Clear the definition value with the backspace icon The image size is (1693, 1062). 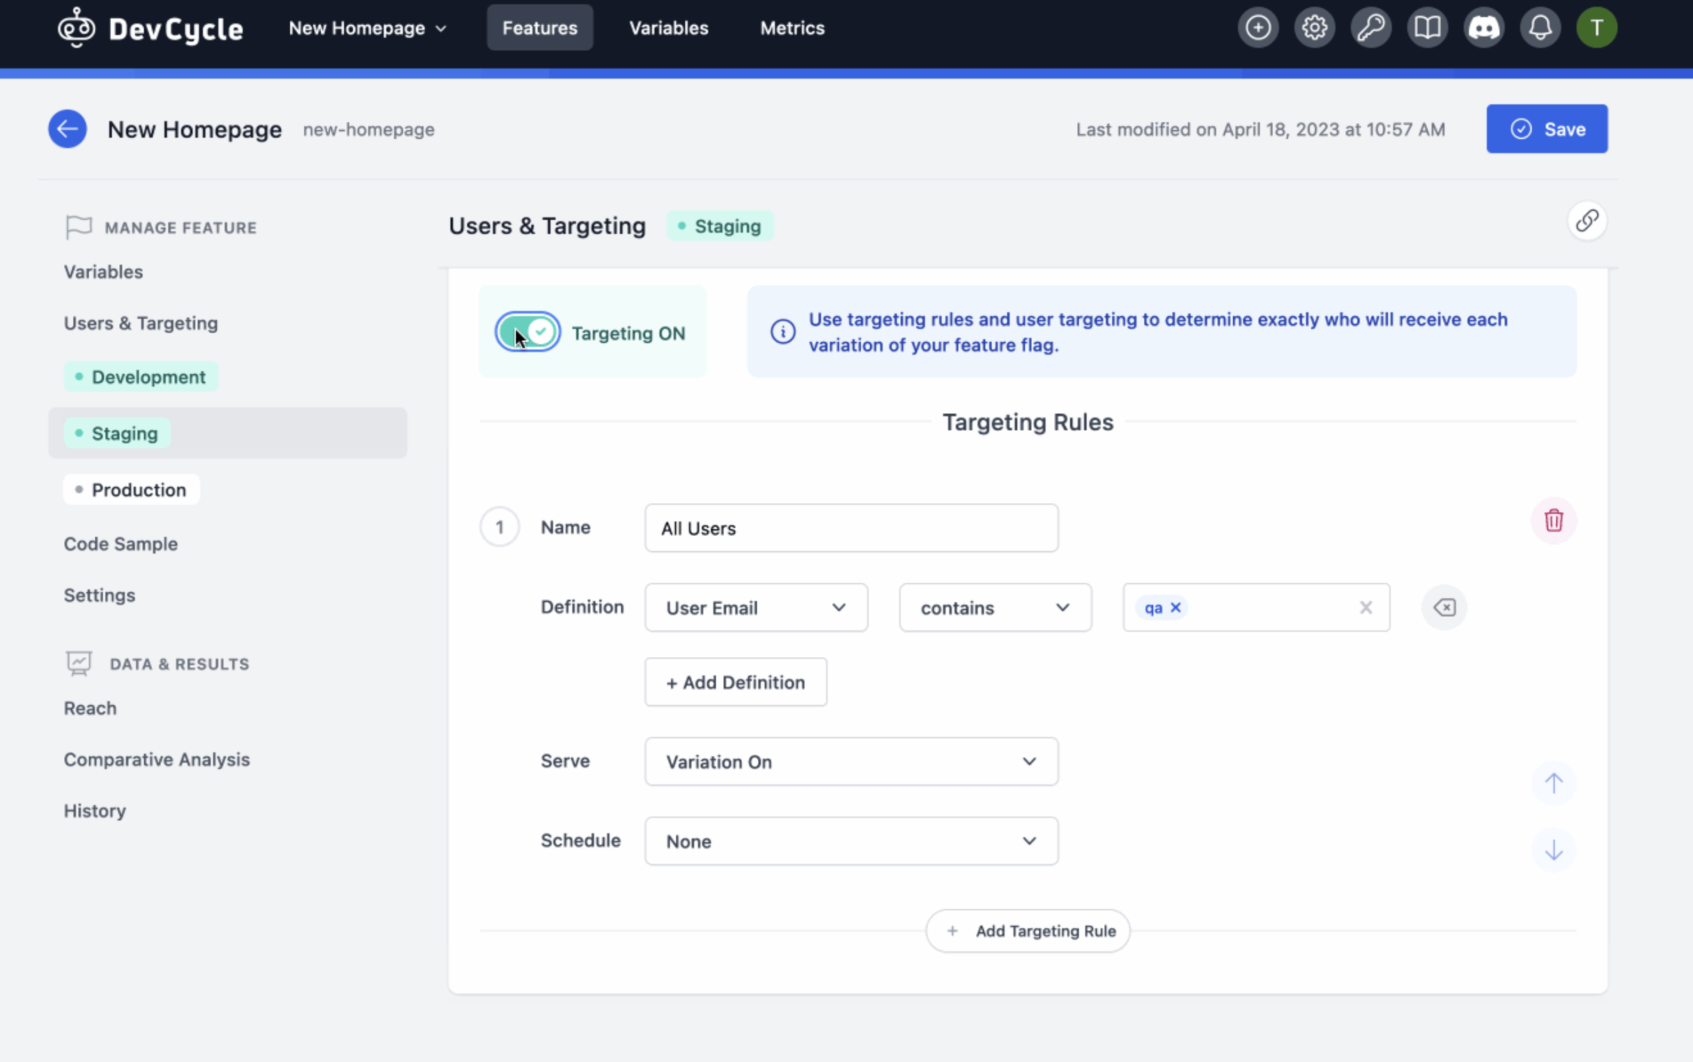tap(1444, 607)
